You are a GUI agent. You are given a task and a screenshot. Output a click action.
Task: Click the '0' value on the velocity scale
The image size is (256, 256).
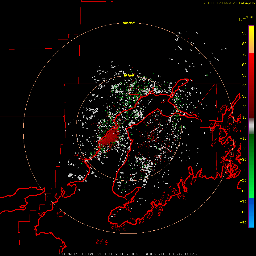tap(245, 128)
